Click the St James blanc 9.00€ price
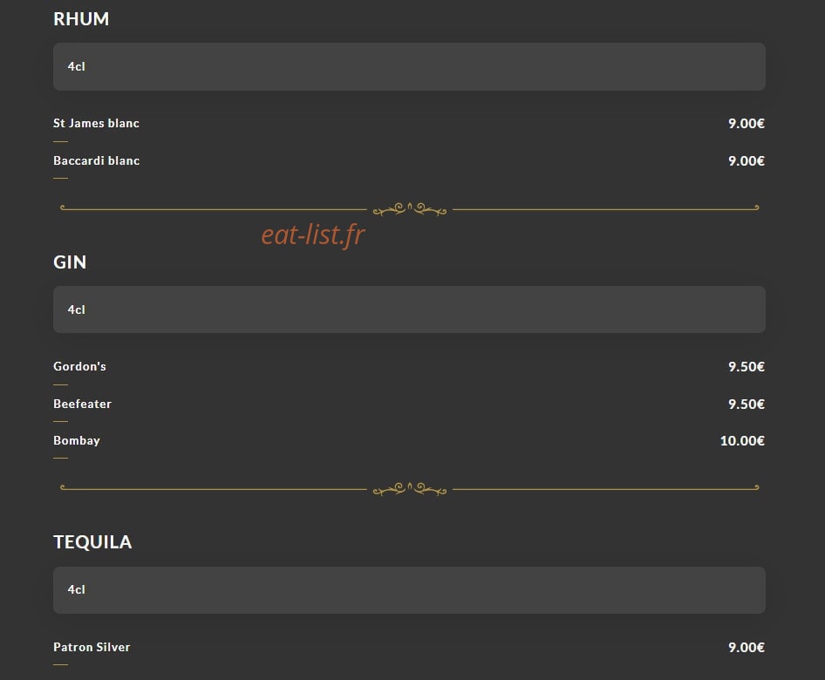825x680 pixels. (x=747, y=124)
